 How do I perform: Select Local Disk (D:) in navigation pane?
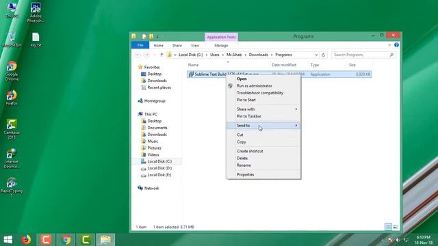coord(159,168)
